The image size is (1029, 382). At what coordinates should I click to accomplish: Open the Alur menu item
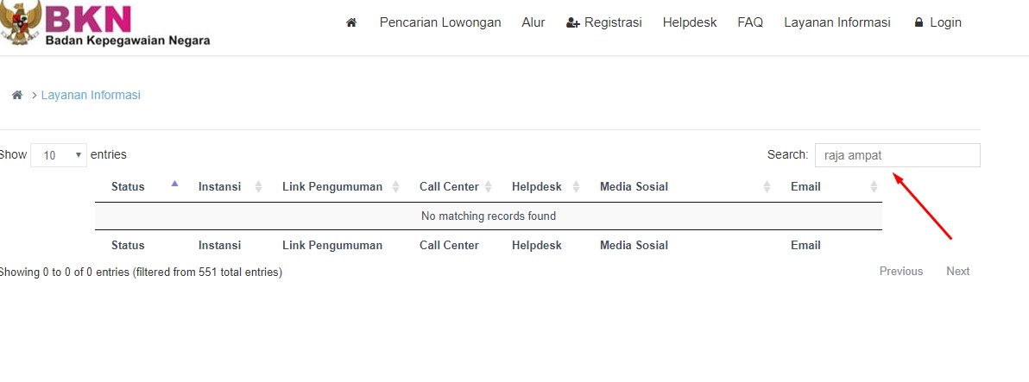pyautogui.click(x=533, y=22)
